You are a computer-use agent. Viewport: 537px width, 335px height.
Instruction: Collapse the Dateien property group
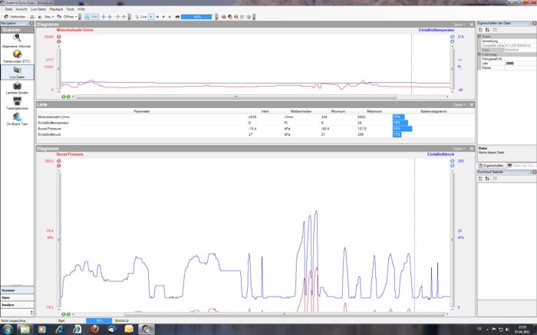point(480,36)
